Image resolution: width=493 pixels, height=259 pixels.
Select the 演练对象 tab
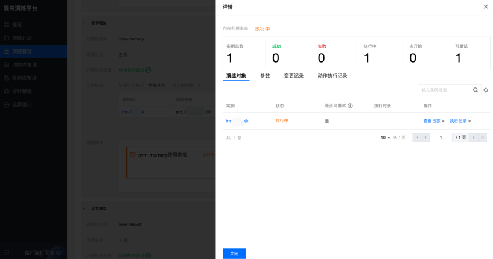click(x=236, y=76)
